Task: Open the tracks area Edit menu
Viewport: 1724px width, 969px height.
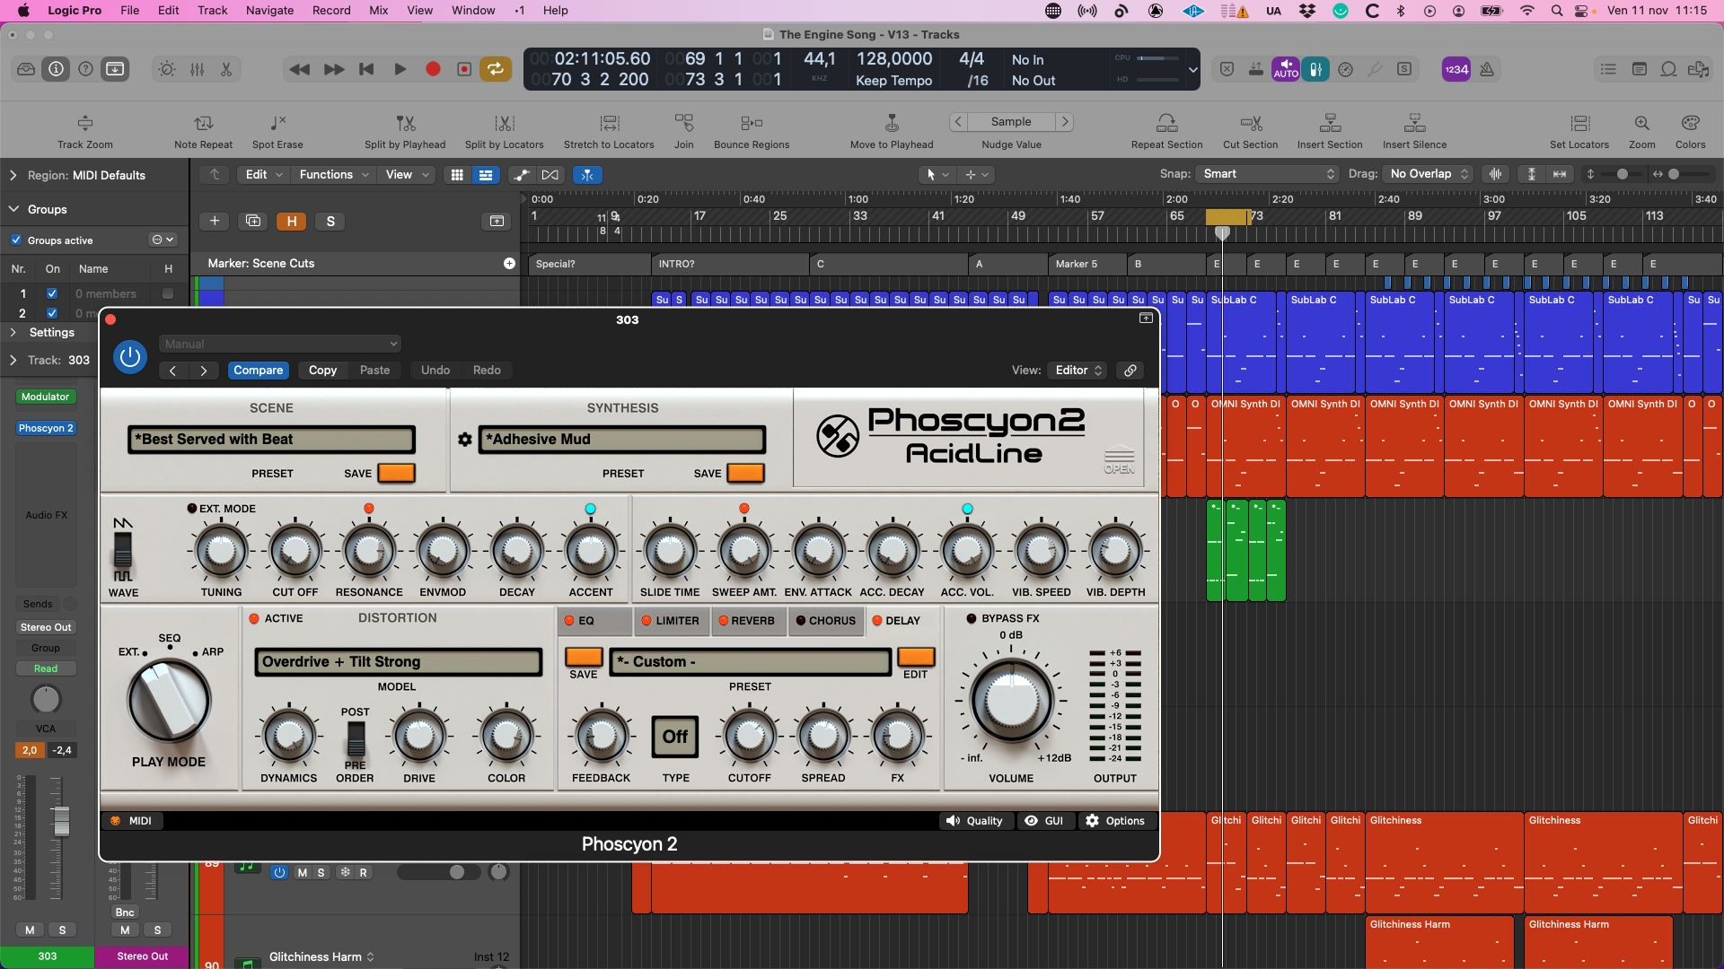Action: click(264, 175)
